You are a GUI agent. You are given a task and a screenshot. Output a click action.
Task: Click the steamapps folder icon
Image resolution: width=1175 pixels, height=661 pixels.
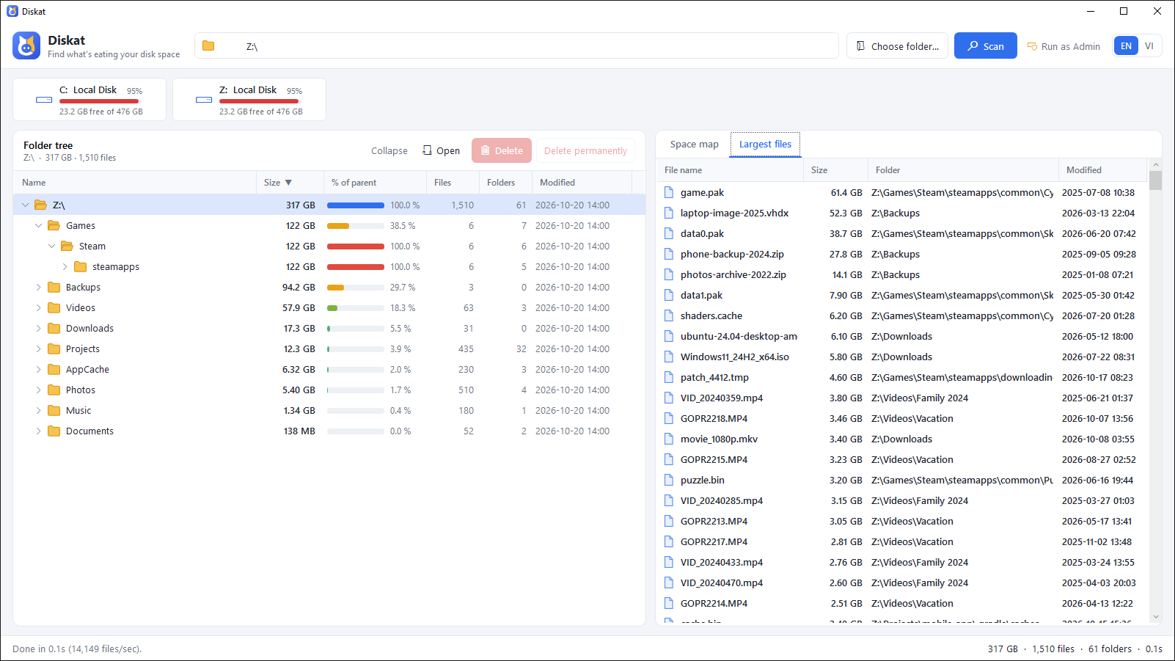coord(80,266)
